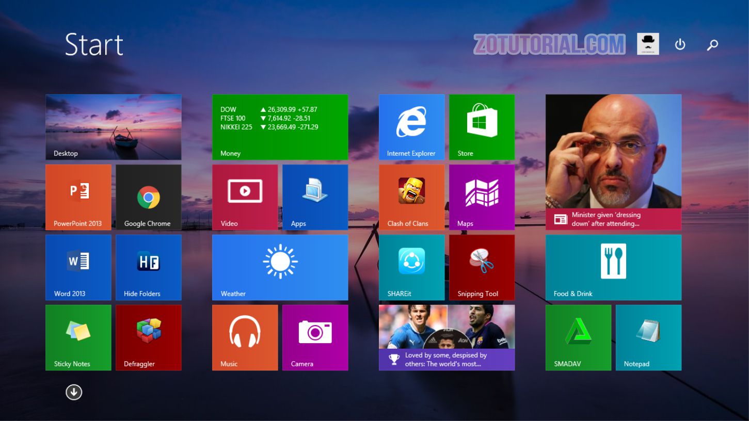The height and width of the screenshot is (421, 749).
Task: Launch Internet Explorer tile
Action: [412, 127]
